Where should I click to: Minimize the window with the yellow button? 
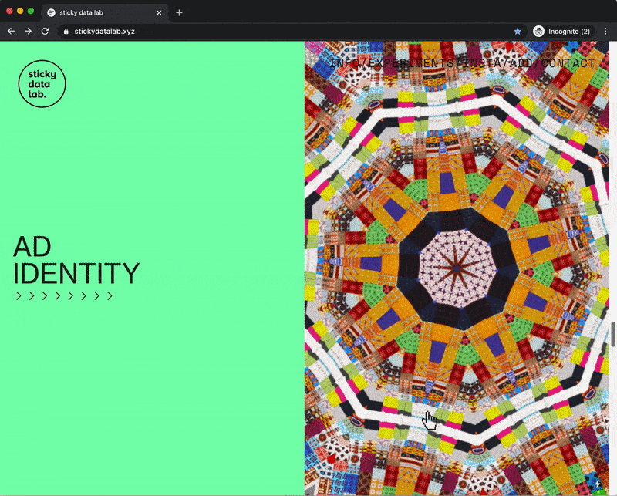20,11
